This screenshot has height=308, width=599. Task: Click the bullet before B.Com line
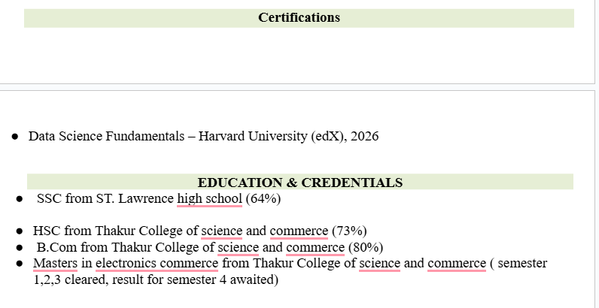pyautogui.click(x=20, y=248)
